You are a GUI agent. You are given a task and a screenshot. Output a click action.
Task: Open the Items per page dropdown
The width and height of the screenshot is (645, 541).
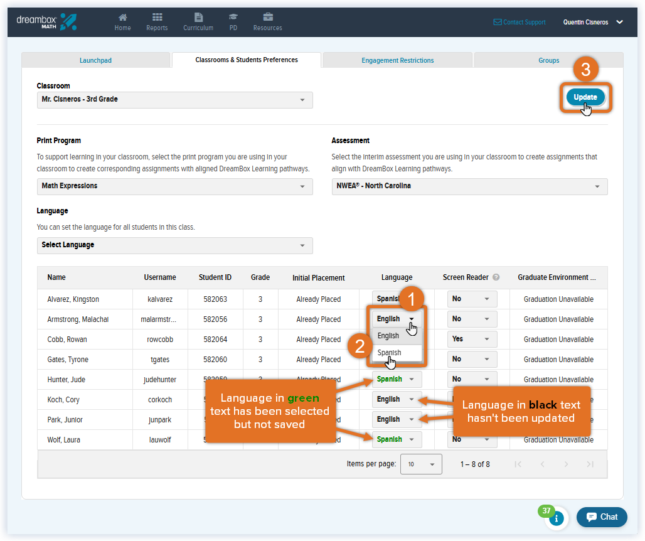(421, 464)
